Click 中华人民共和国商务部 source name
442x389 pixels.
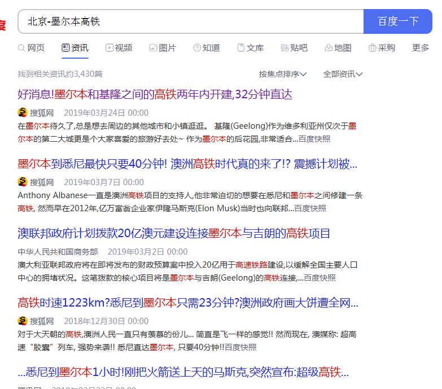coord(58,251)
